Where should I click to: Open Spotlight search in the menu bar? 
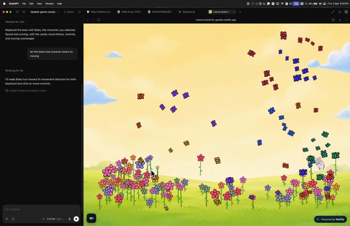[x=306, y=3]
